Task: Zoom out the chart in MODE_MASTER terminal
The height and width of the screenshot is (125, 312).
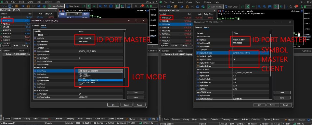Action: (x=106, y=6)
